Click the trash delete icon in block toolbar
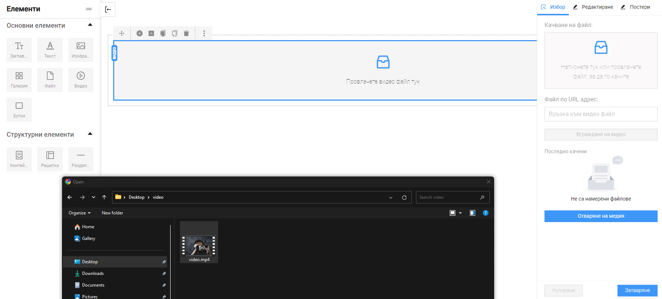662x299 pixels. click(186, 34)
